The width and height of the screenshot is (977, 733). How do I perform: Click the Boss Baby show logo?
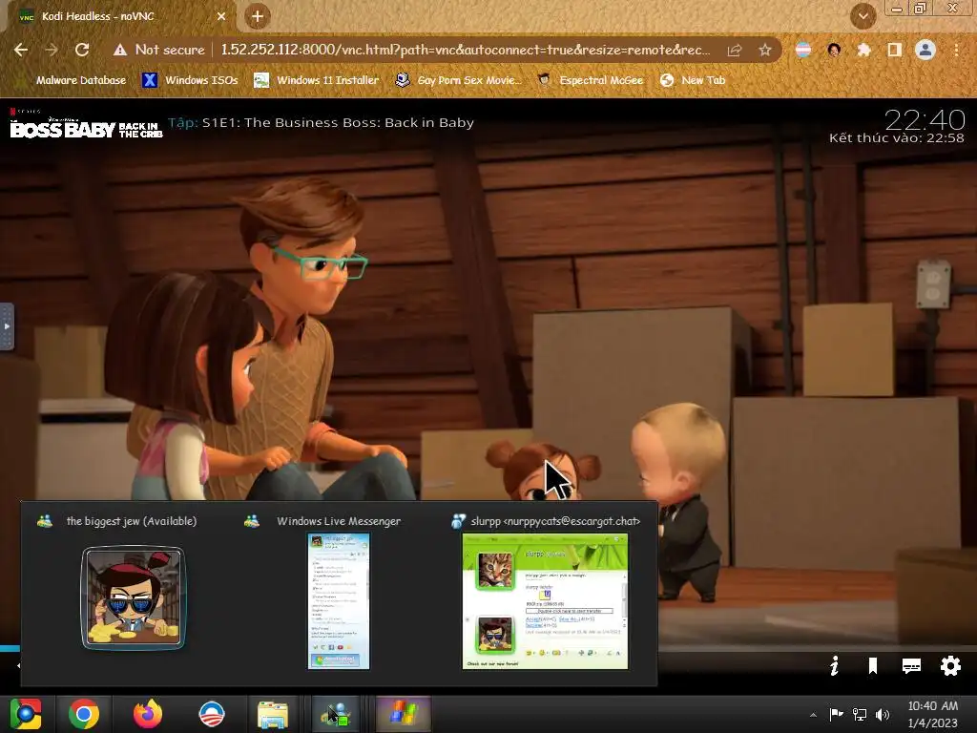pos(87,123)
